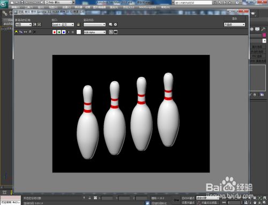Viewport: 268px width, 205px height.
Task: Toggle the Selection Lock padlock in status bar
Action: point(90,198)
